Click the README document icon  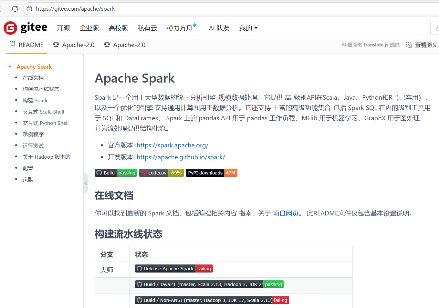click(12, 45)
